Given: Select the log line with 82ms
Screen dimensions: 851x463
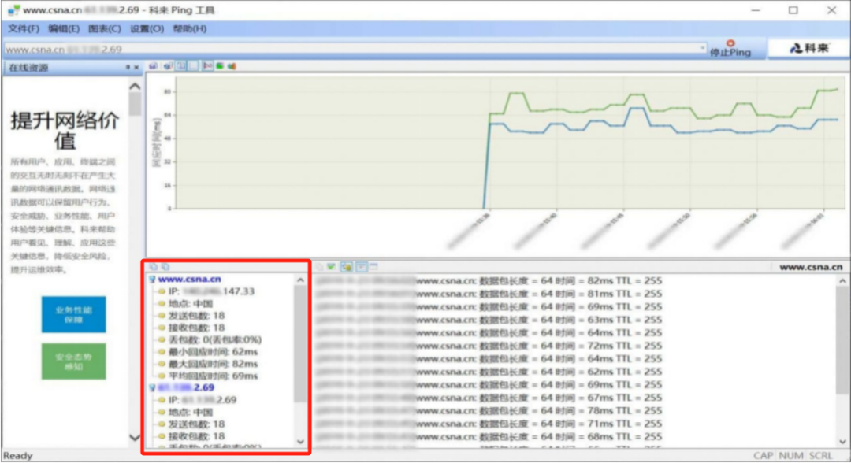Looking at the screenshot, I should tap(489, 281).
